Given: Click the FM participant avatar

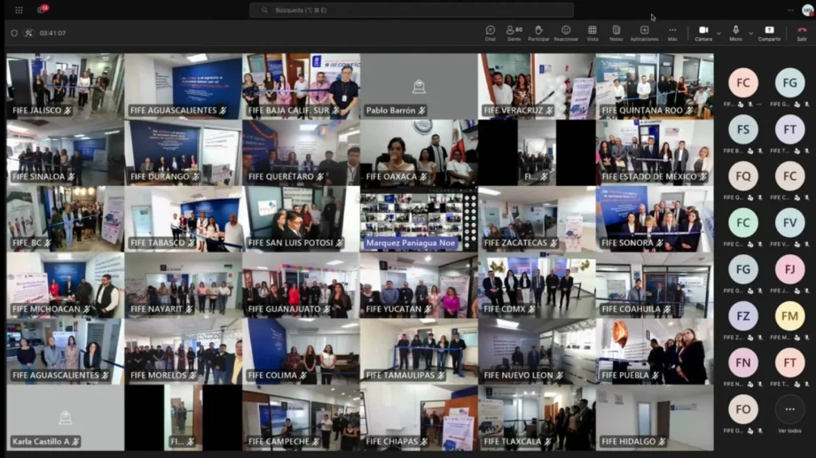Looking at the screenshot, I should pyautogui.click(x=789, y=316).
